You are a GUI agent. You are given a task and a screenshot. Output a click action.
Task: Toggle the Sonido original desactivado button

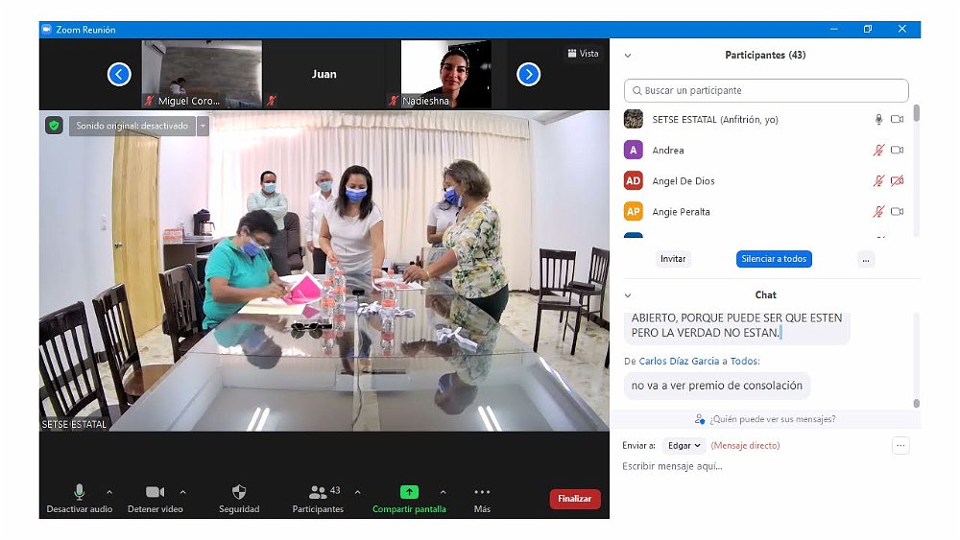[132, 126]
